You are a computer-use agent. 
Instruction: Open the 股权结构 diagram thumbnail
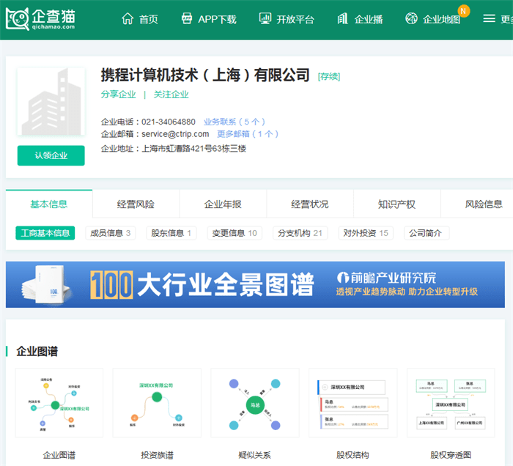(x=353, y=402)
